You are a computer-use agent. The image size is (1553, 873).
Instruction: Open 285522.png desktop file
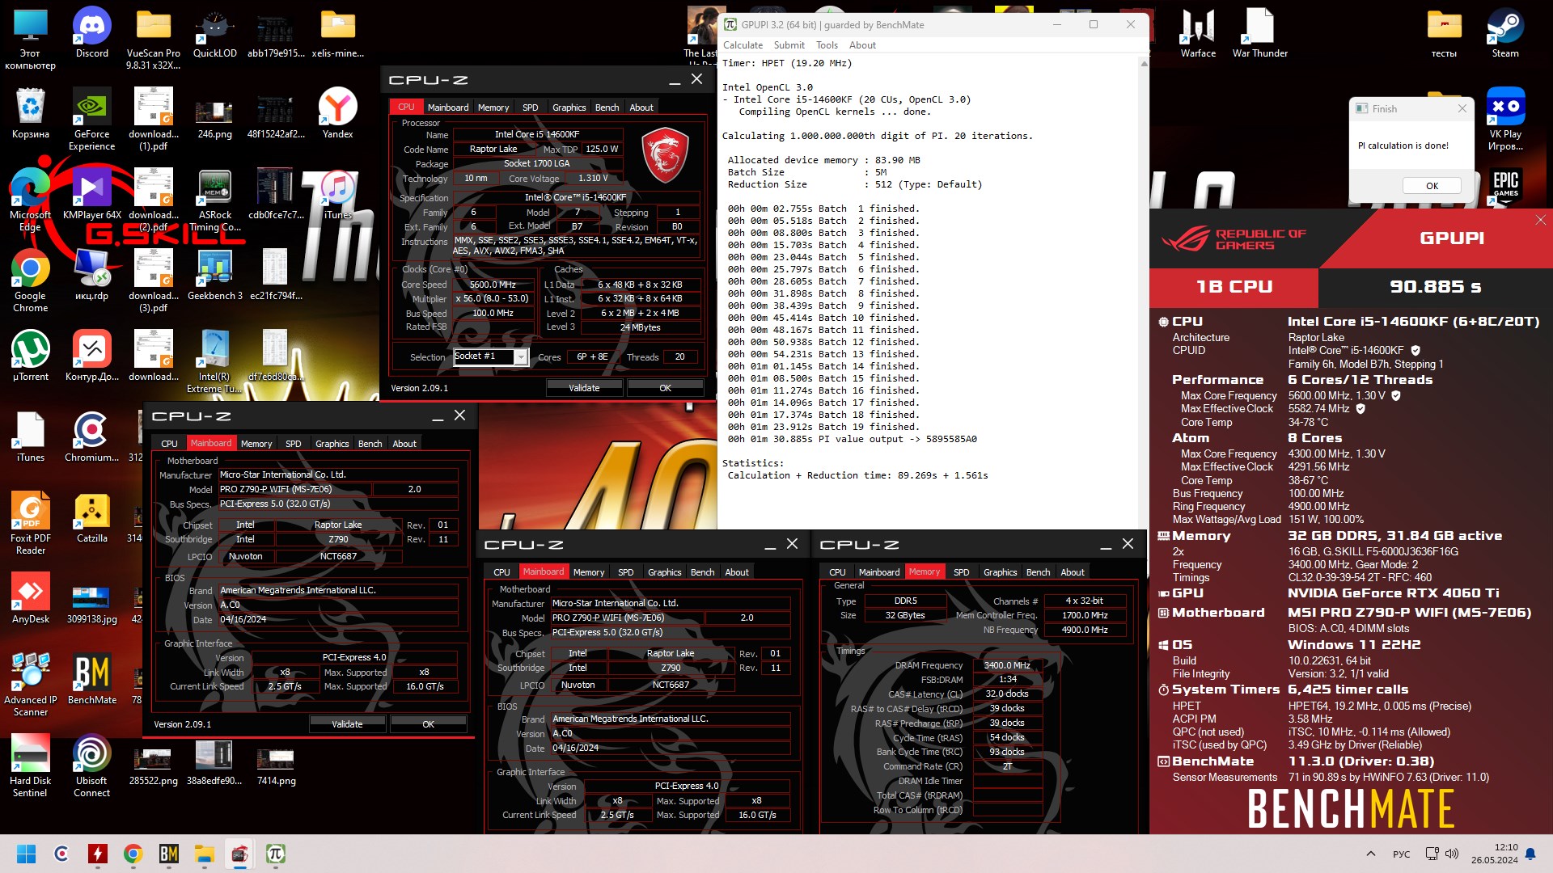point(153,765)
